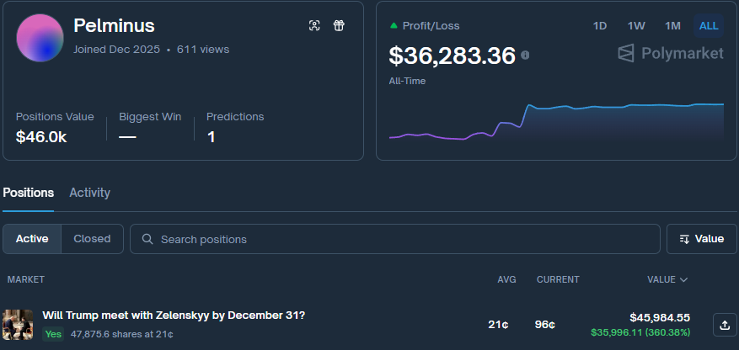The width and height of the screenshot is (739, 350).
Task: Sort by the VALUE column header
Action: [x=667, y=279]
